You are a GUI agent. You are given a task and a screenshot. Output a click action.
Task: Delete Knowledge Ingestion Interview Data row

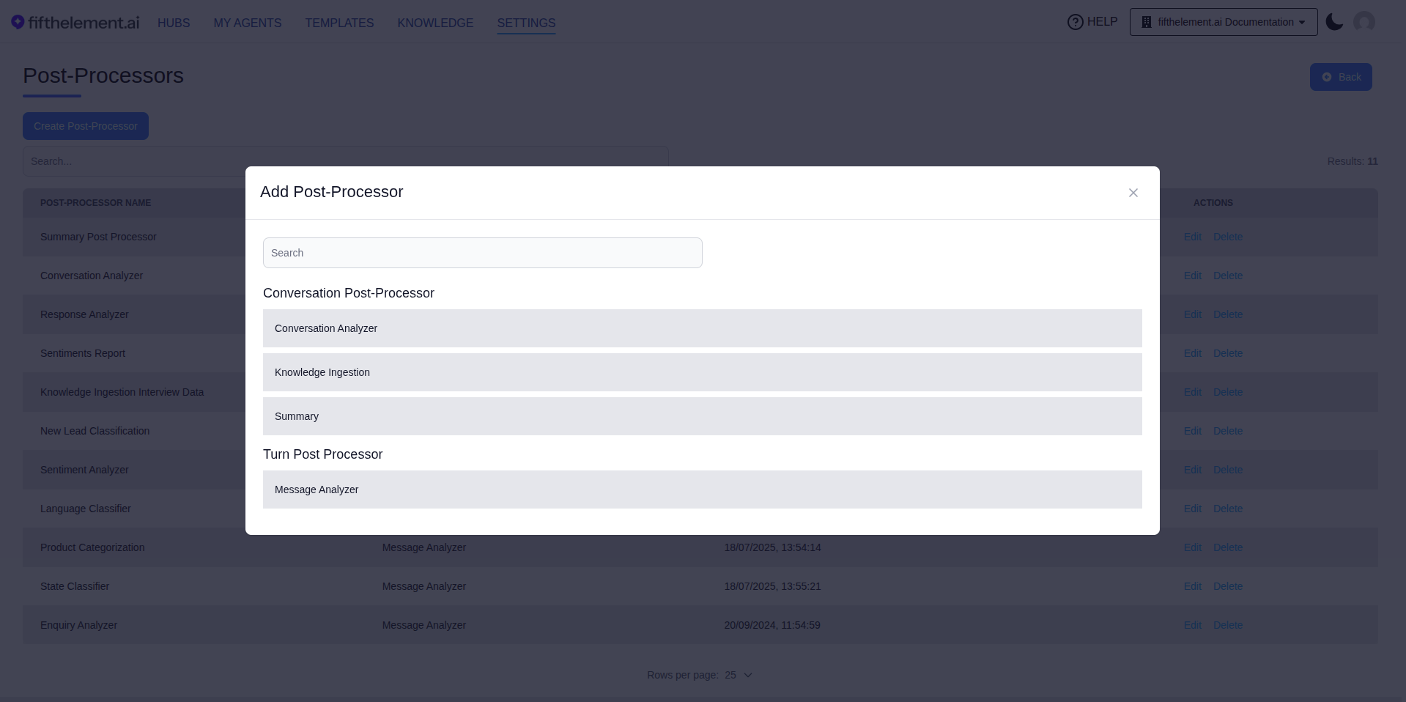pos(1227,392)
